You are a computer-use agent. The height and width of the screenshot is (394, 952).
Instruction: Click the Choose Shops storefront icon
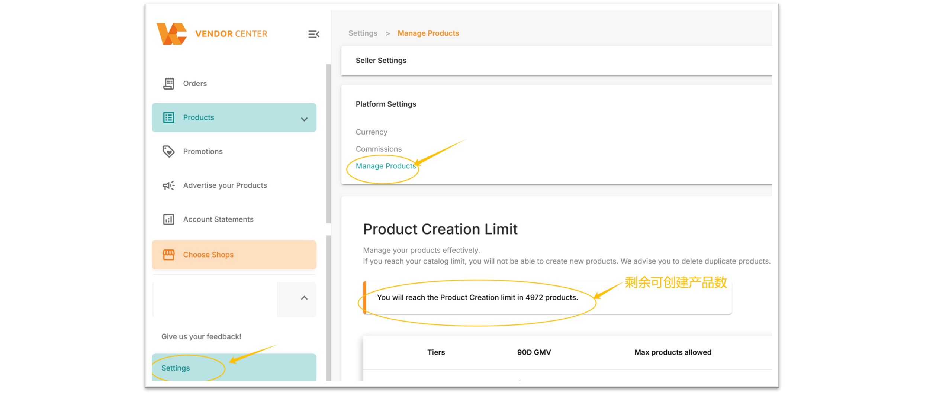(x=168, y=255)
